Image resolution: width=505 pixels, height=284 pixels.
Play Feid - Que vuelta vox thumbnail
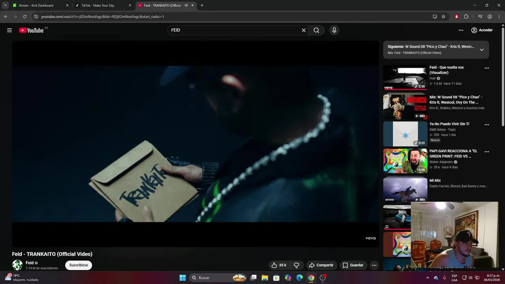pyautogui.click(x=405, y=77)
